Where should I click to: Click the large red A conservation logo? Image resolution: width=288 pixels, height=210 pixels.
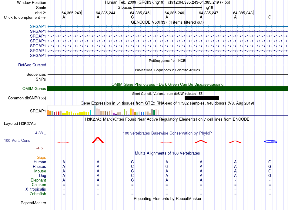click(98, 140)
